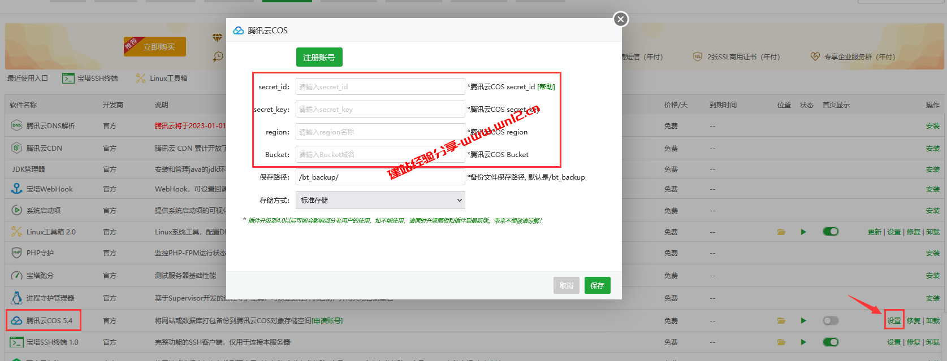
Task: Focus the region input field
Action: 380,132
